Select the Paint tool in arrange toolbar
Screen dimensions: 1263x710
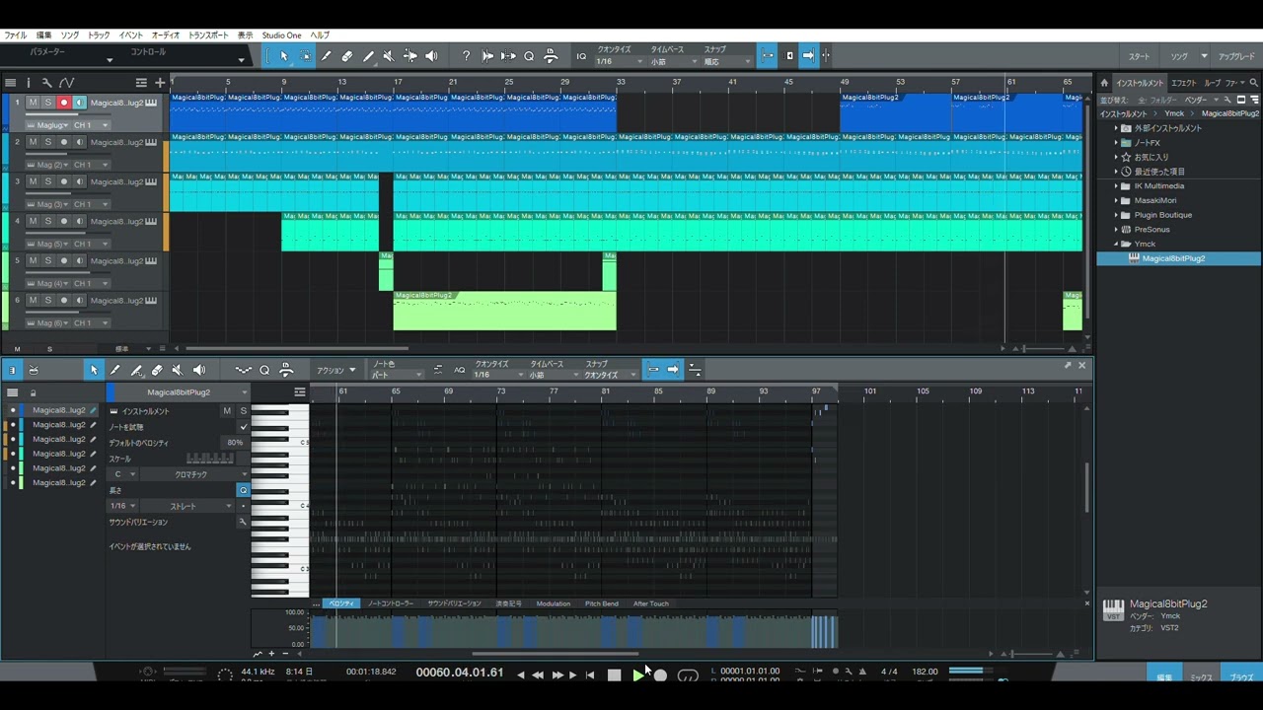(x=368, y=56)
